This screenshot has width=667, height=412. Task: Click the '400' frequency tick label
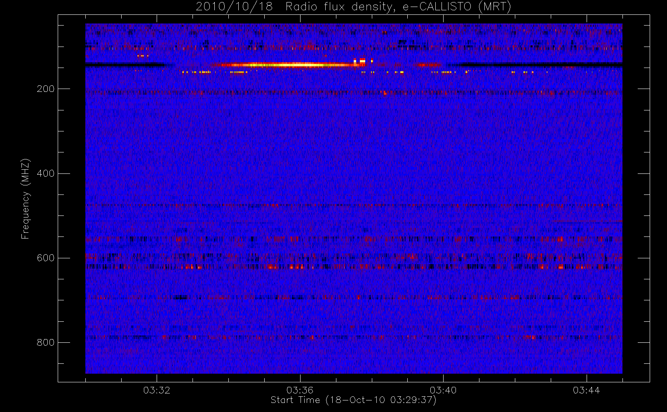pos(45,173)
